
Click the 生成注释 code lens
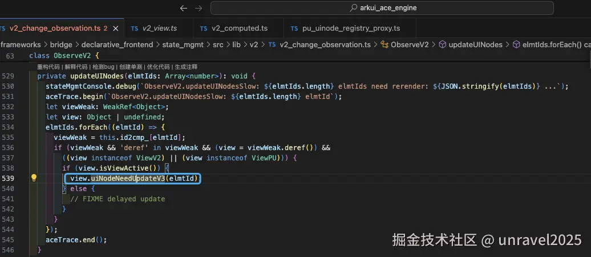[186, 67]
